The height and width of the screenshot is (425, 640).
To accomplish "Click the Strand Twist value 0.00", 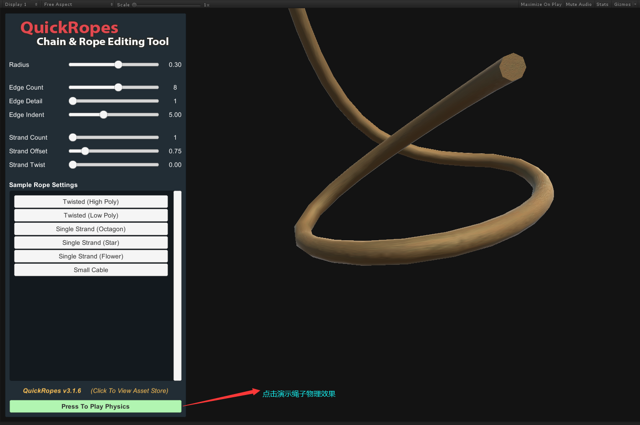I will coord(175,165).
